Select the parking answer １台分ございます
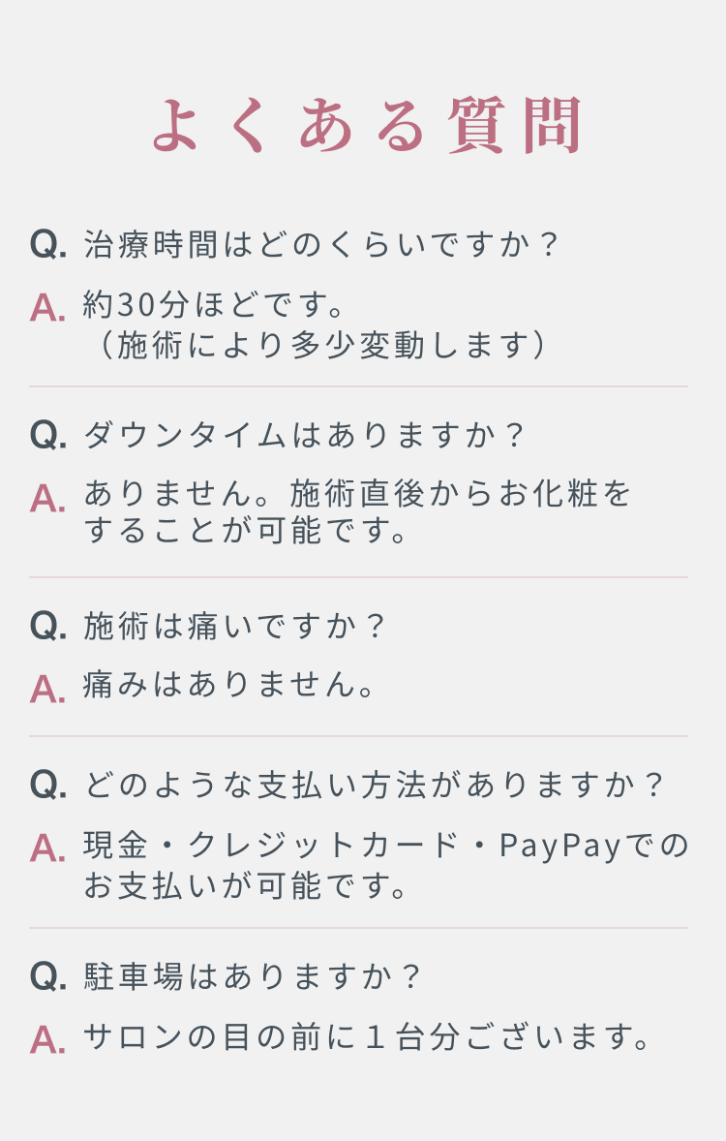The height and width of the screenshot is (1141, 726). coord(367,1036)
